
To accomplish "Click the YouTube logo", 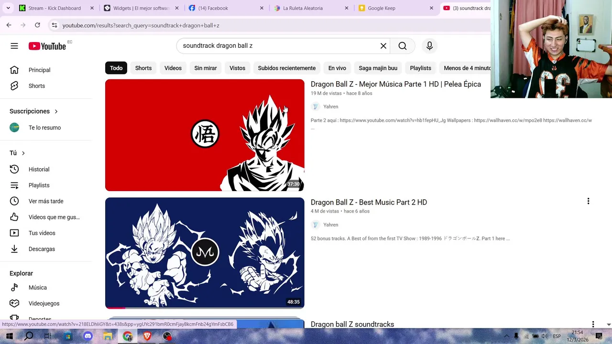I will (x=47, y=46).
